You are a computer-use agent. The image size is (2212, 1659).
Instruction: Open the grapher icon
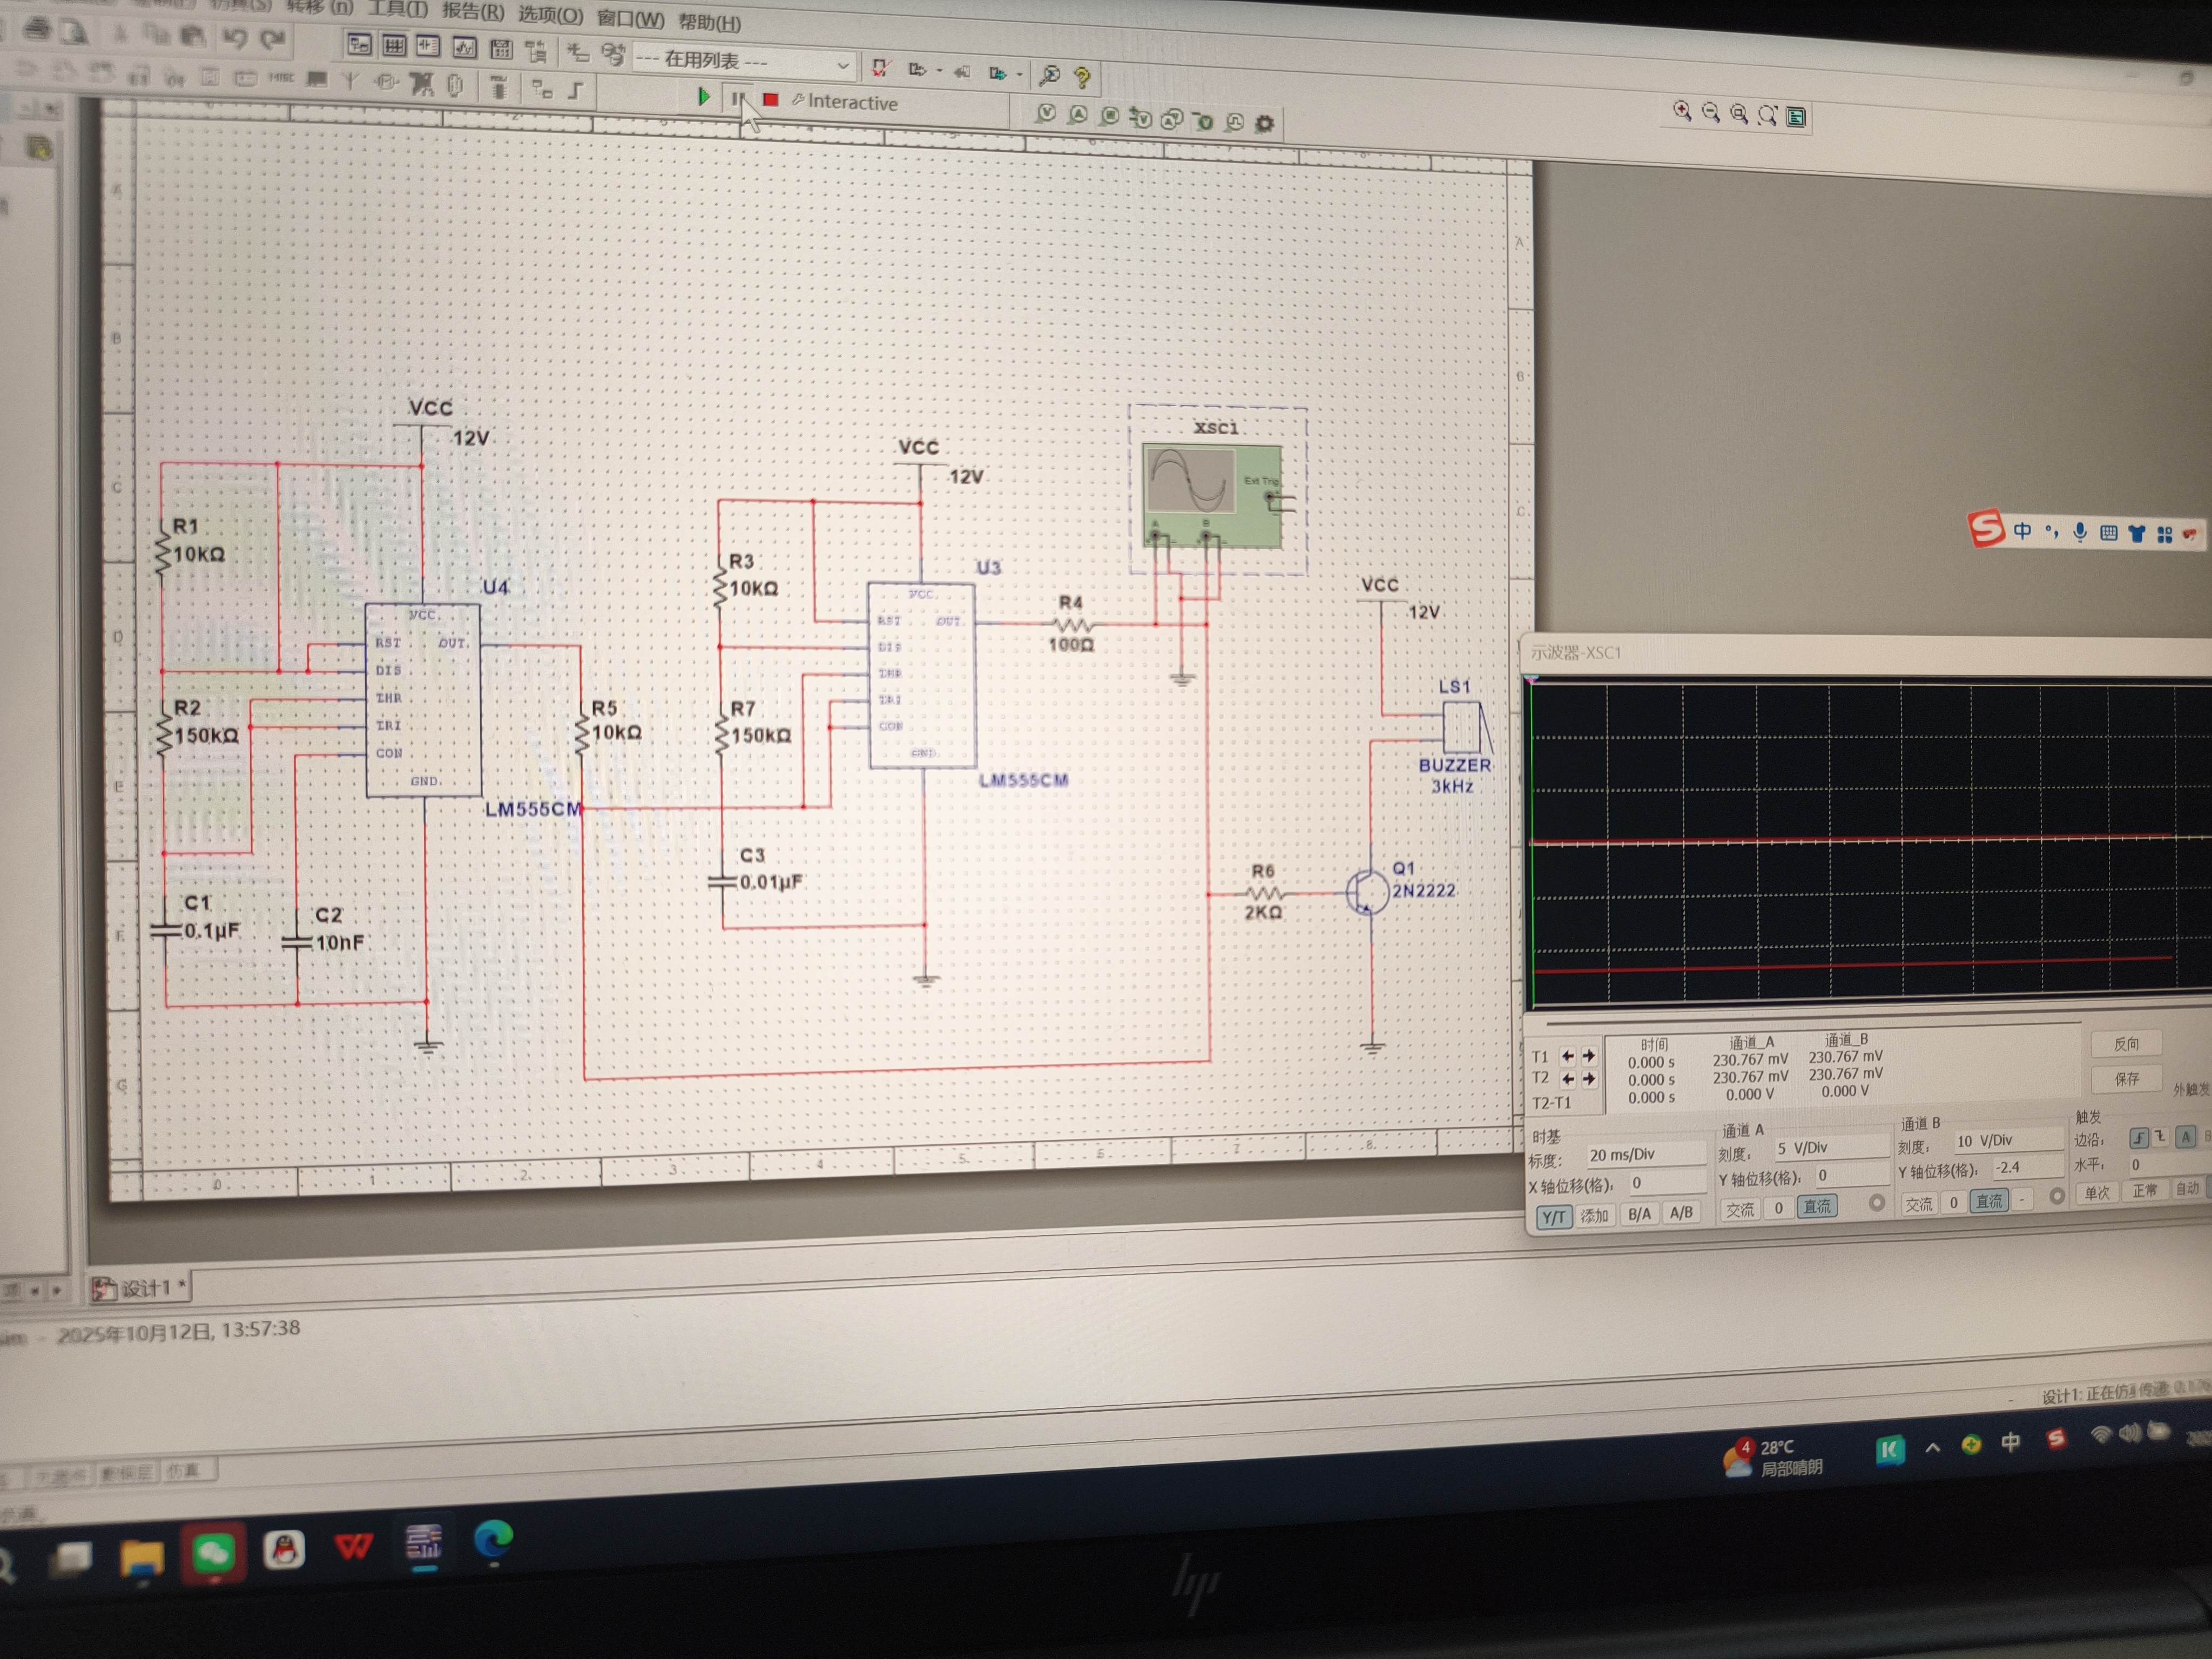464,47
